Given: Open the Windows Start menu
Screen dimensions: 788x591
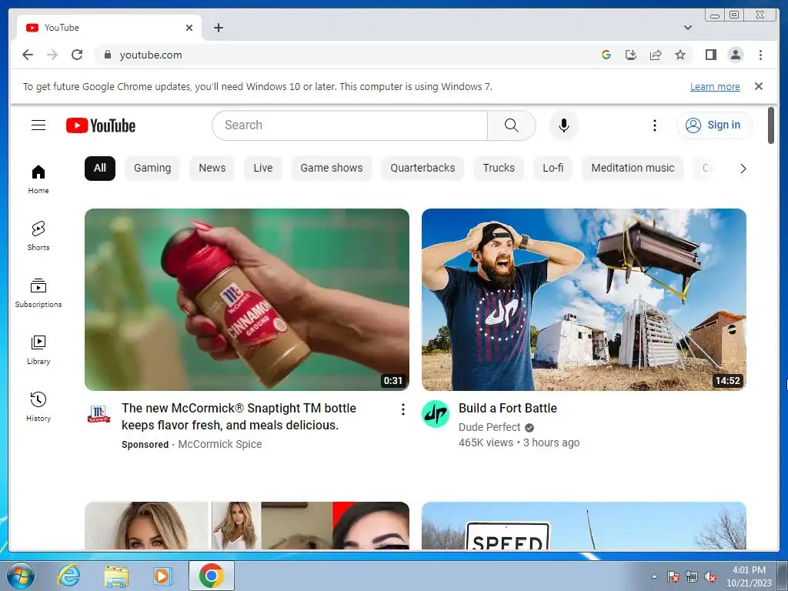Looking at the screenshot, I should tap(20, 576).
